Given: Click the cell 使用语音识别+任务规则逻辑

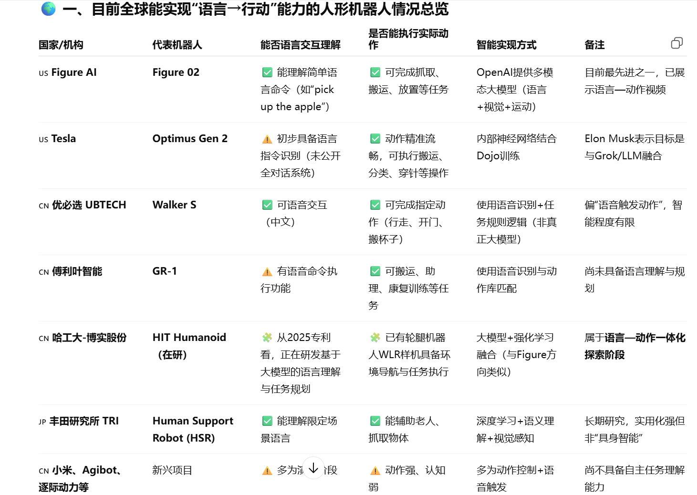Looking at the screenshot, I should 517,222.
